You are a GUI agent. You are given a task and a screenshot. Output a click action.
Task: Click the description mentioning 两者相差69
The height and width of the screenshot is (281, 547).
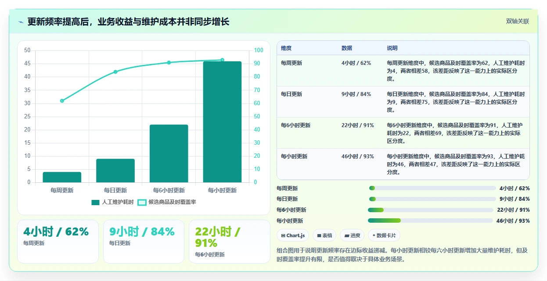tap(456, 133)
